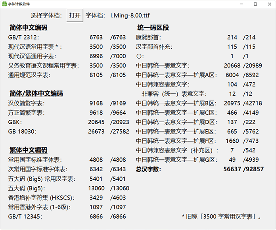Click the 简体中文编码 section heading
The width and height of the screenshot is (276, 230).
28,28
